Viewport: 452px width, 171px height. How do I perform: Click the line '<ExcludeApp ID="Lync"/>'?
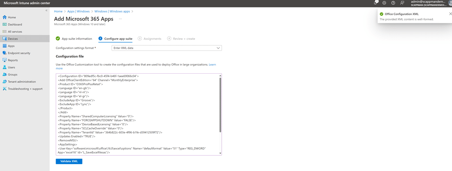(75, 104)
